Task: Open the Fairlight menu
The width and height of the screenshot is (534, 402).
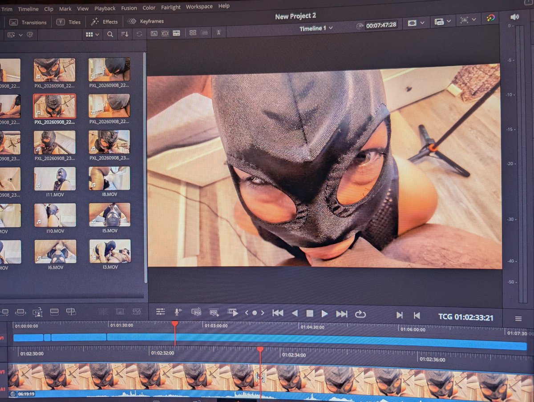Action: pyautogui.click(x=171, y=7)
